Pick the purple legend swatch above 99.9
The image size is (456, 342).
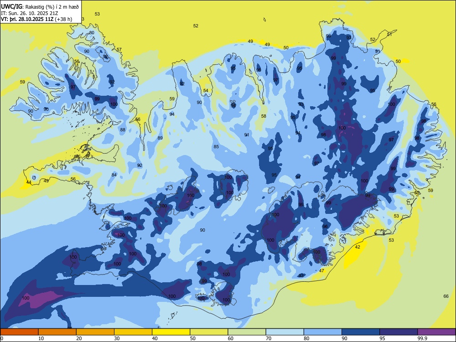(x=436, y=332)
